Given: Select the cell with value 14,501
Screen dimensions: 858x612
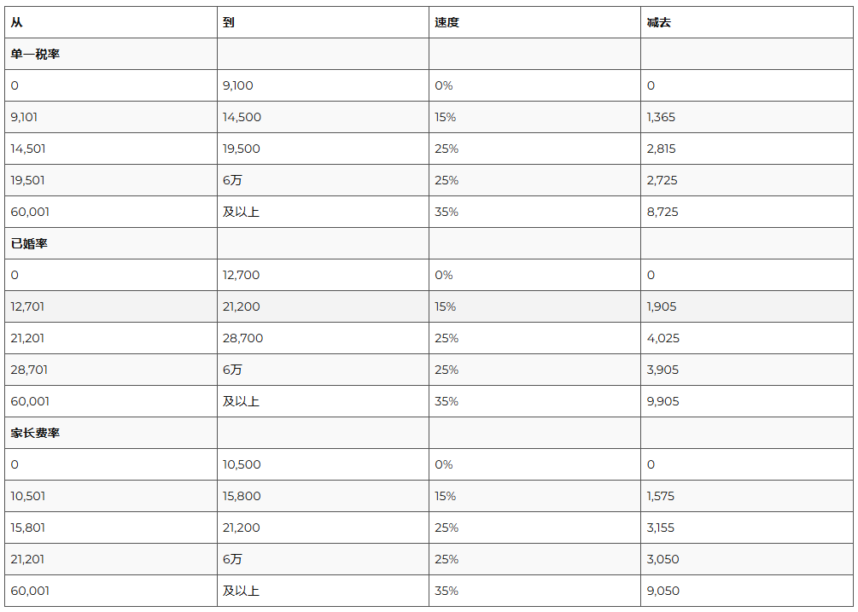Looking at the screenshot, I should tap(28, 149).
